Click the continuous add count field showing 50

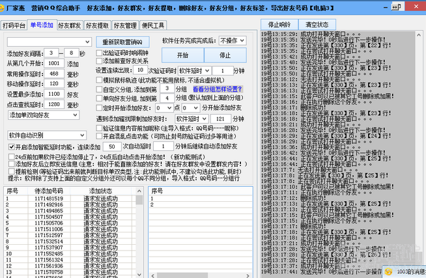tap(112, 146)
